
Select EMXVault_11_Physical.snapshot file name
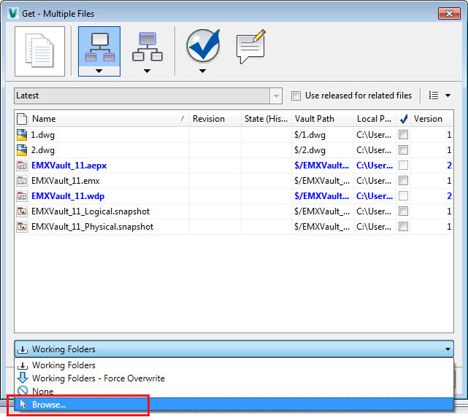point(92,227)
